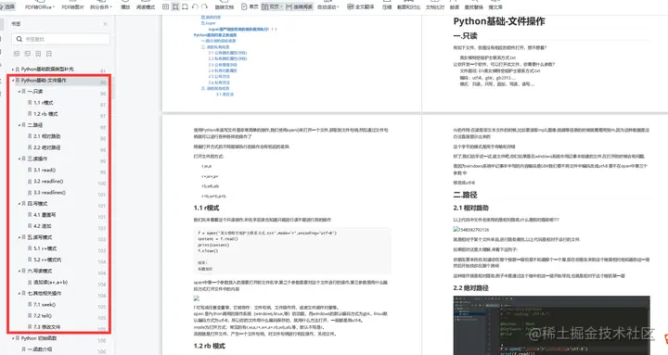Screen dimensions: 668x355
Task: Open bookmark 1.2 rb 模式
Action: (x=45, y=114)
